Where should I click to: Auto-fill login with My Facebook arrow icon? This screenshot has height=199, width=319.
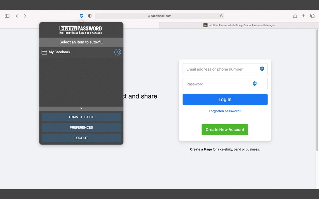pyautogui.click(x=118, y=52)
